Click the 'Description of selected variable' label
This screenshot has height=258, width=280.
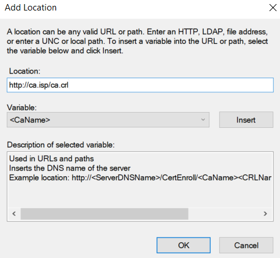(61, 145)
